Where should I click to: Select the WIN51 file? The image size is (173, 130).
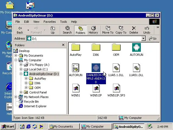pyautogui.click(x=76, y=90)
